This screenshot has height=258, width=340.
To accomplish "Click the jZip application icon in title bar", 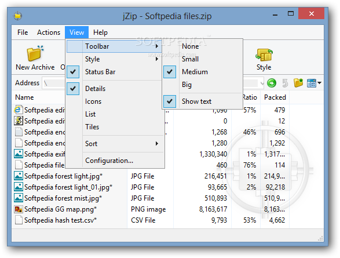I will pos(17,16).
